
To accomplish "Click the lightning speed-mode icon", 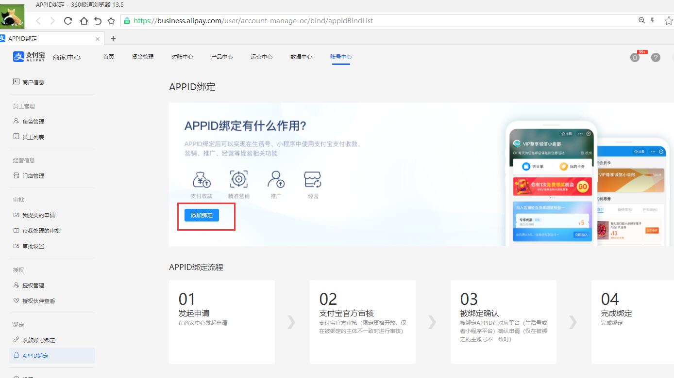I will pyautogui.click(x=653, y=20).
